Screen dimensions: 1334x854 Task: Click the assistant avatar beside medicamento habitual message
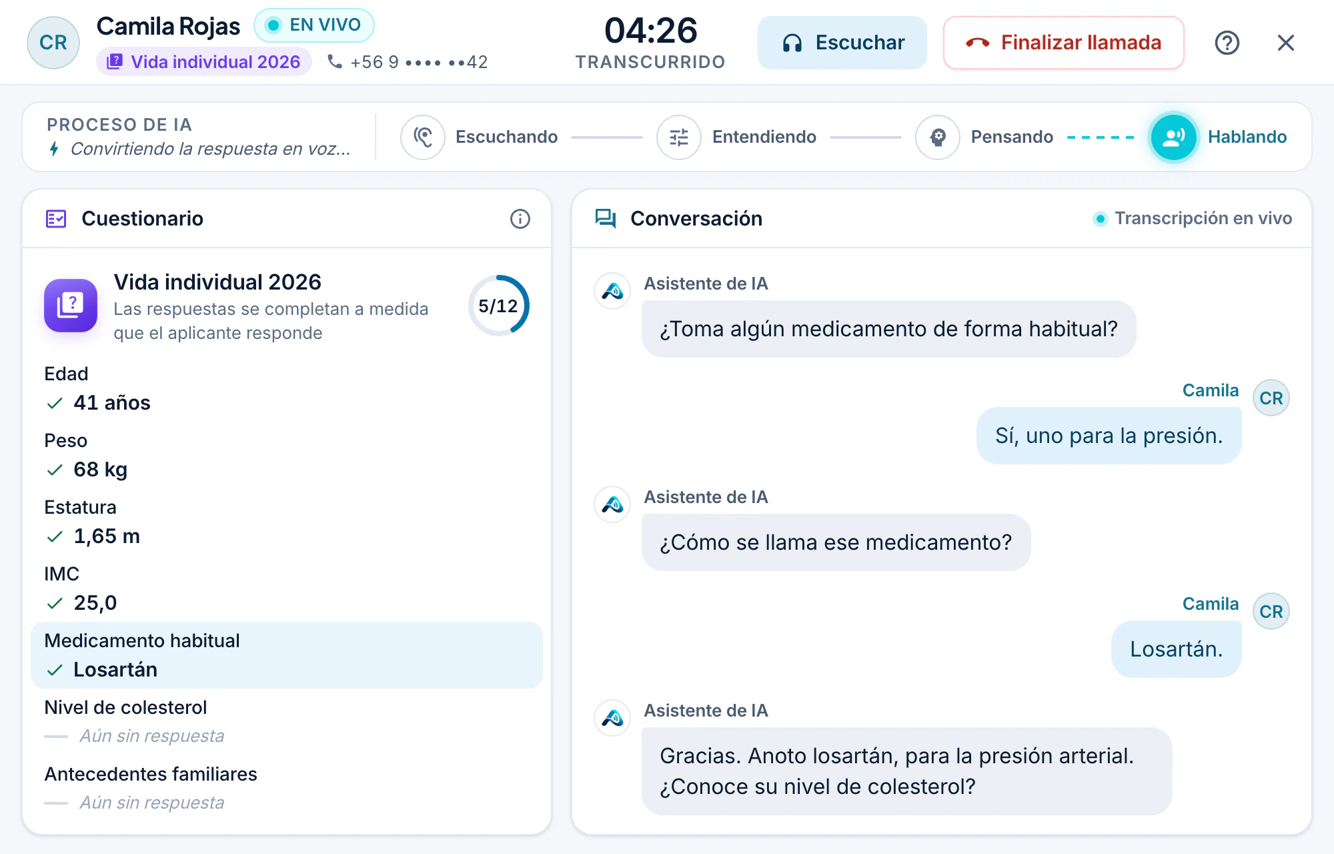click(612, 291)
